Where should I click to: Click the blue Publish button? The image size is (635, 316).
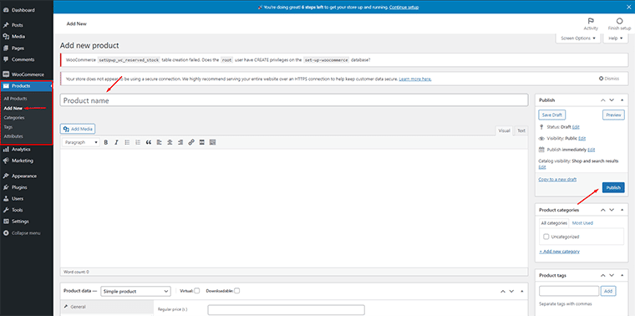(x=613, y=187)
